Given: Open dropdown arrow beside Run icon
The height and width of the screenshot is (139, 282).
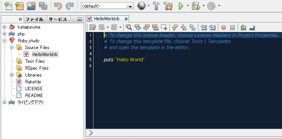Looking at the screenshot, I should coord(188,6).
